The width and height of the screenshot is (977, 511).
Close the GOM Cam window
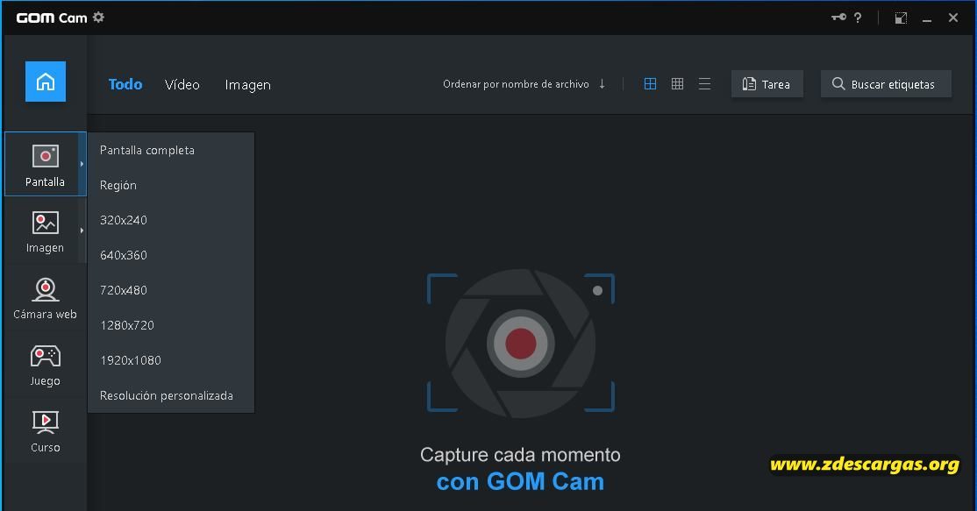tap(953, 18)
